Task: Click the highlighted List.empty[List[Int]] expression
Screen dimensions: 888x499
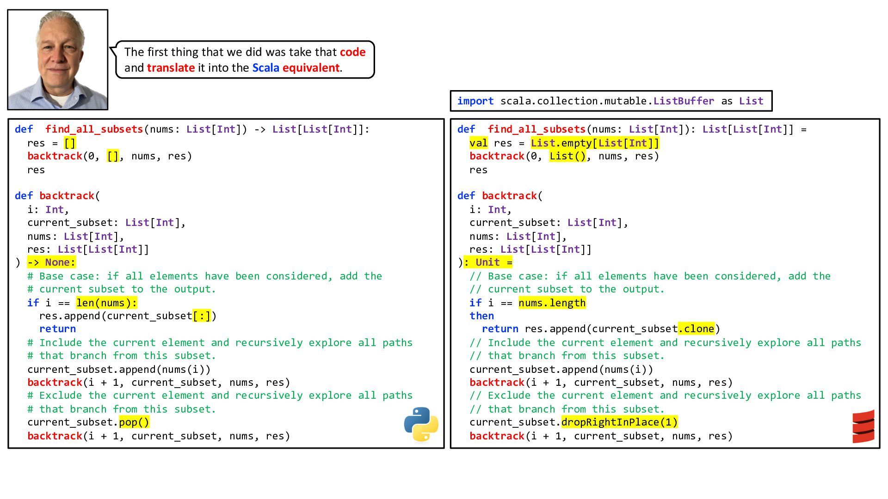Action: pyautogui.click(x=595, y=143)
